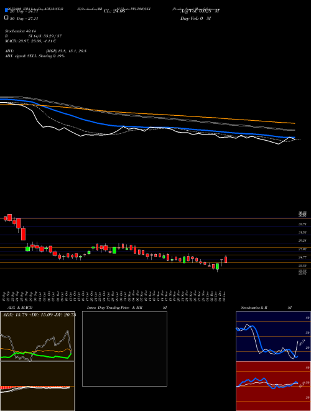The width and height of the screenshot is (311, 411).
Task: Click 'ADX signal: SELL Slowing @ 19%' text
Action: pyautogui.click(x=35, y=56)
